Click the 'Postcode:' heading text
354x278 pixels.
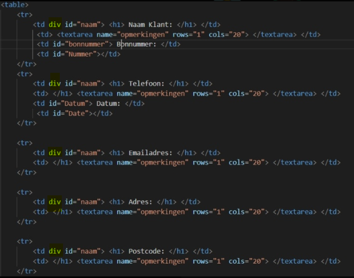coord(146,251)
